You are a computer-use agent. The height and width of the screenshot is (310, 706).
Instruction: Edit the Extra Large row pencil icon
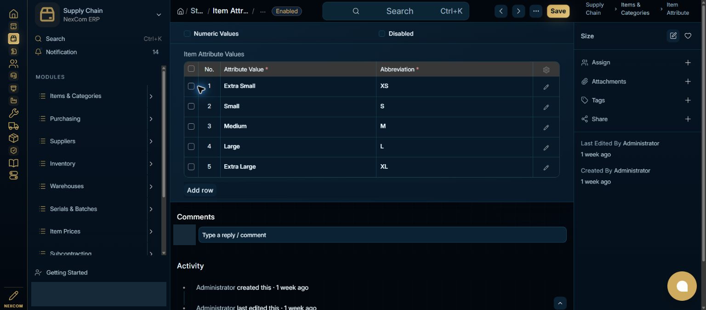click(x=546, y=168)
